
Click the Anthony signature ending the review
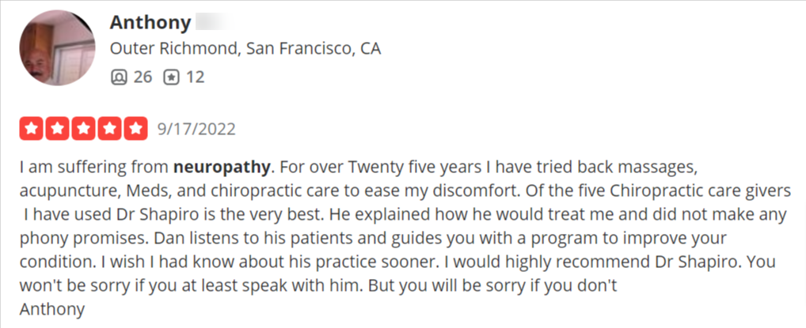coord(52,310)
